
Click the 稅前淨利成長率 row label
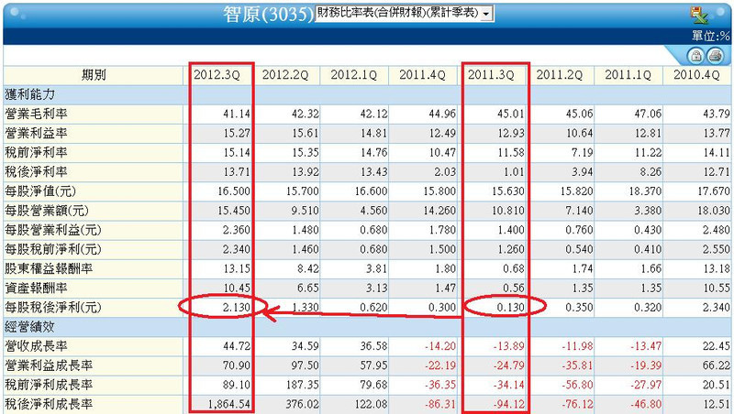coord(49,385)
